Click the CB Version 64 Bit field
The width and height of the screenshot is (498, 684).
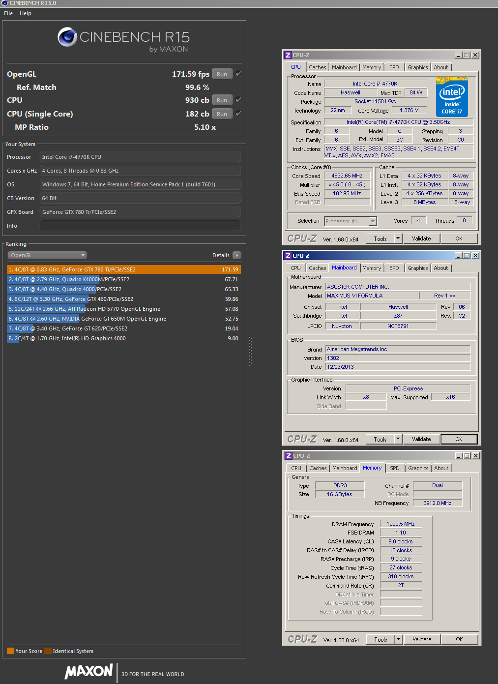(140, 198)
